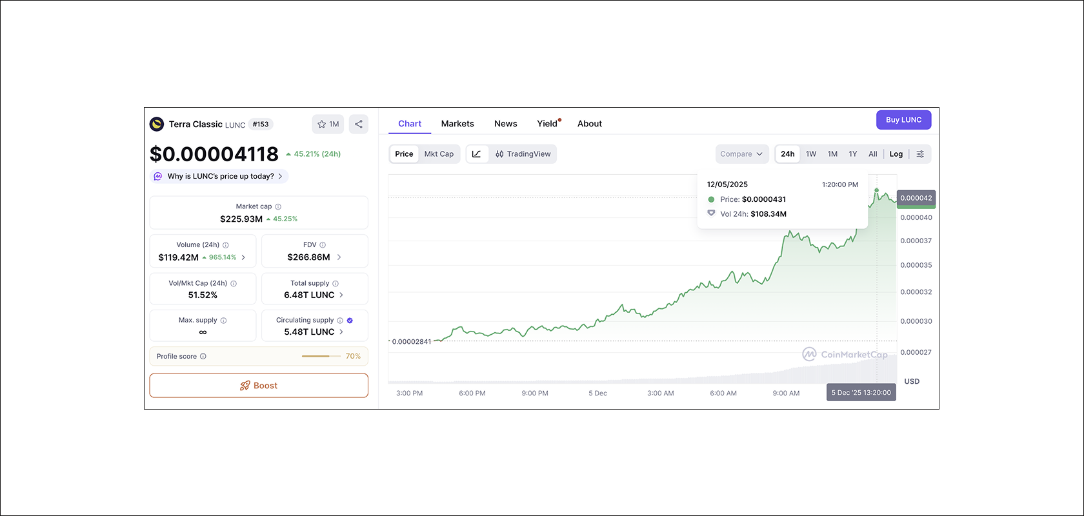Open chart settings sliders icon
The image size is (1084, 516).
pos(920,154)
